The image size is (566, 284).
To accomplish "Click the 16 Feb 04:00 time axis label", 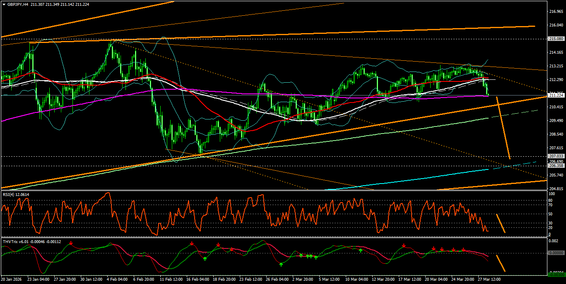I will [x=198, y=280].
